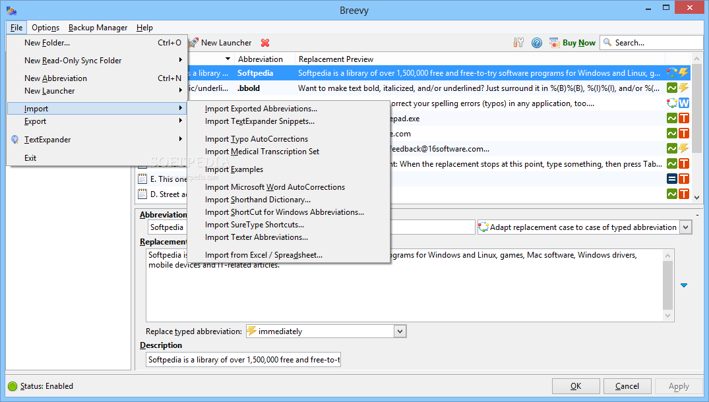Image resolution: width=709 pixels, height=402 pixels.
Task: Expand the New Launcher submenu in File menu
Action: (97, 91)
